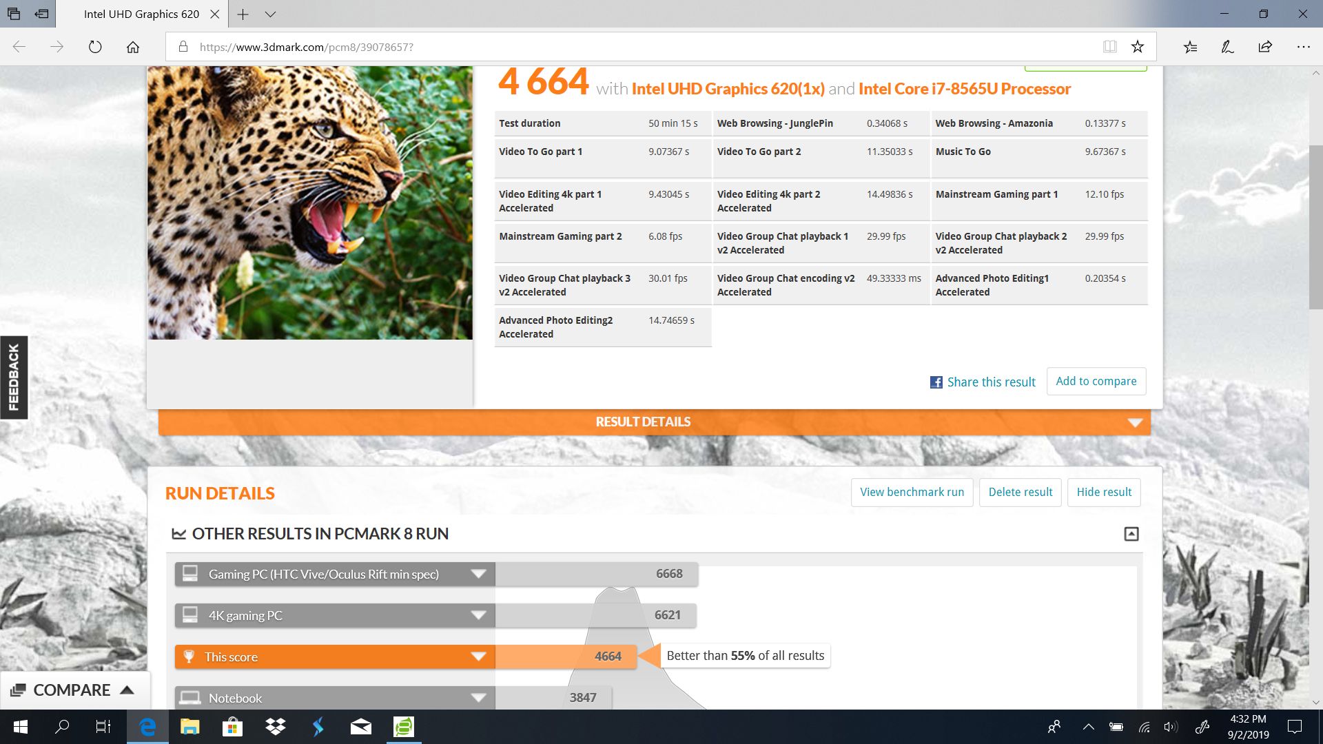Collapse Other Results in PCMark 8 Run section
This screenshot has width=1323, height=744.
(x=1131, y=534)
